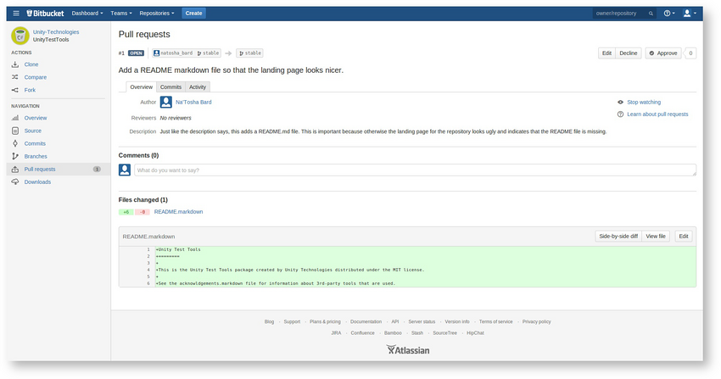Click the Compare shuffle icon
Screen dimensions: 721x379
[15, 77]
